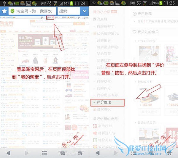Viewport: 178px width, 158px height.
Task: Open 评价管理 in the sidebar
Action: 107,103
